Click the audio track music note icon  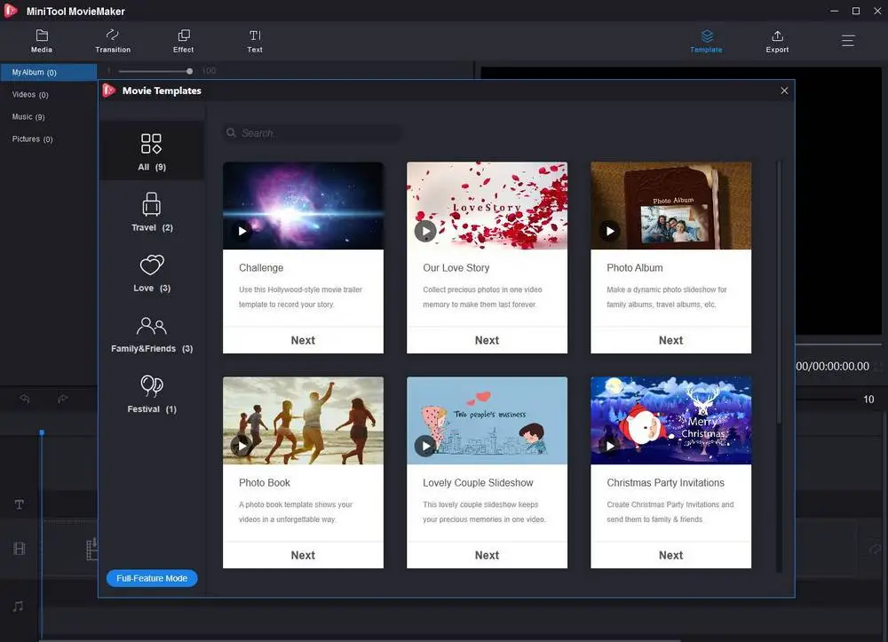point(18,606)
